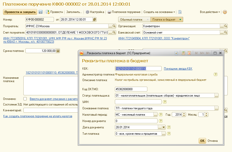Viewport: 232px width, 152px height.
Task: Click the Заполнить... toolbar command
Action: pyautogui.click(x=74, y=12)
